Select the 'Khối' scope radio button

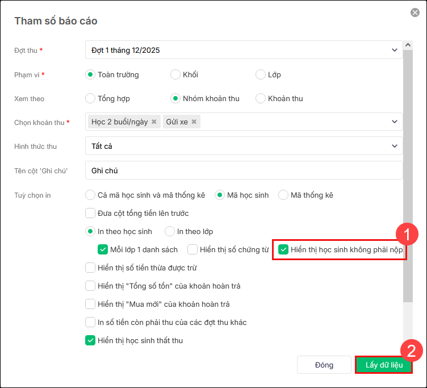(175, 74)
